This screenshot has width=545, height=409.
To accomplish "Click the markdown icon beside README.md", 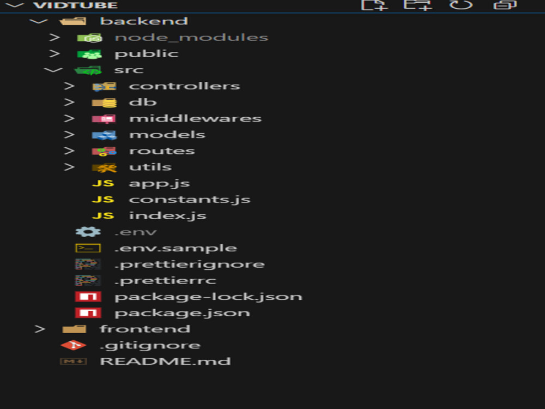I will 74,362.
